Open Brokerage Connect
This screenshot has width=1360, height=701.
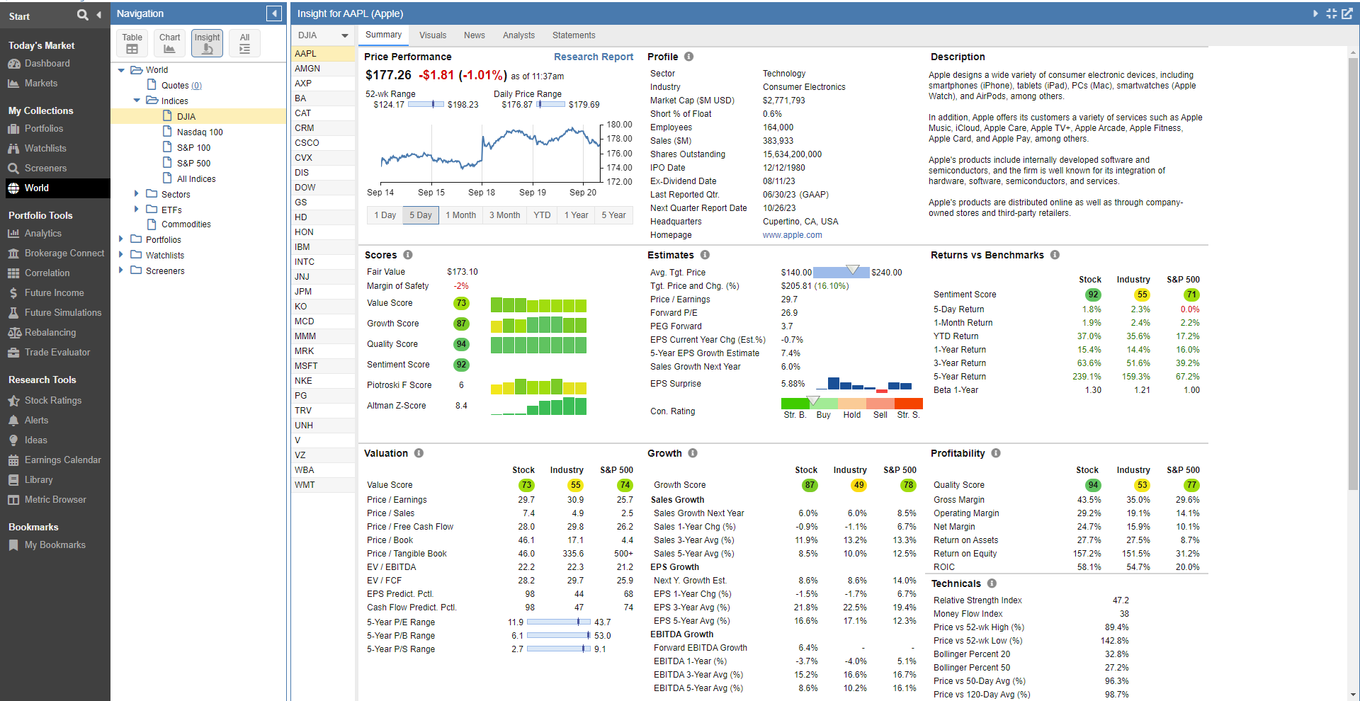tap(64, 253)
